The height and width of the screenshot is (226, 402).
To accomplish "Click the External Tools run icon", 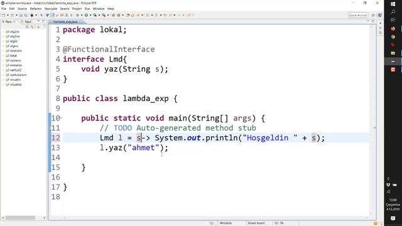I will 104,15.
